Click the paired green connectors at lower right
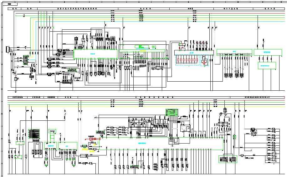Image resolution: width=287 pixels, height=177 pixels. [x=228, y=159]
